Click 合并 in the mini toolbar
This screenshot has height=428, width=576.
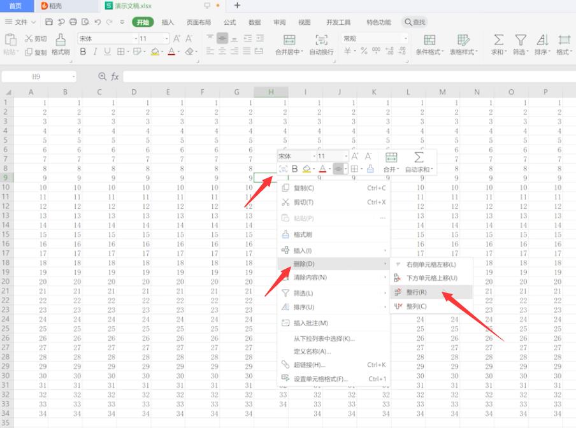(391, 162)
